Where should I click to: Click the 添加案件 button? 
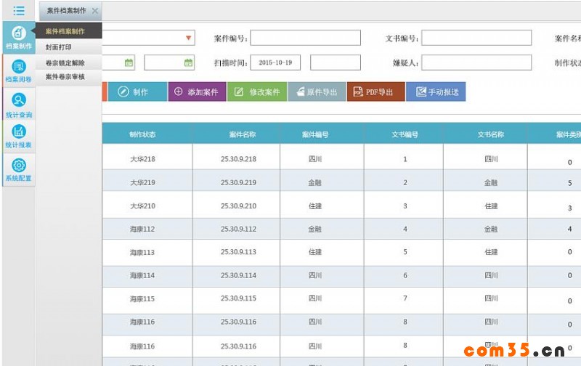[197, 91]
